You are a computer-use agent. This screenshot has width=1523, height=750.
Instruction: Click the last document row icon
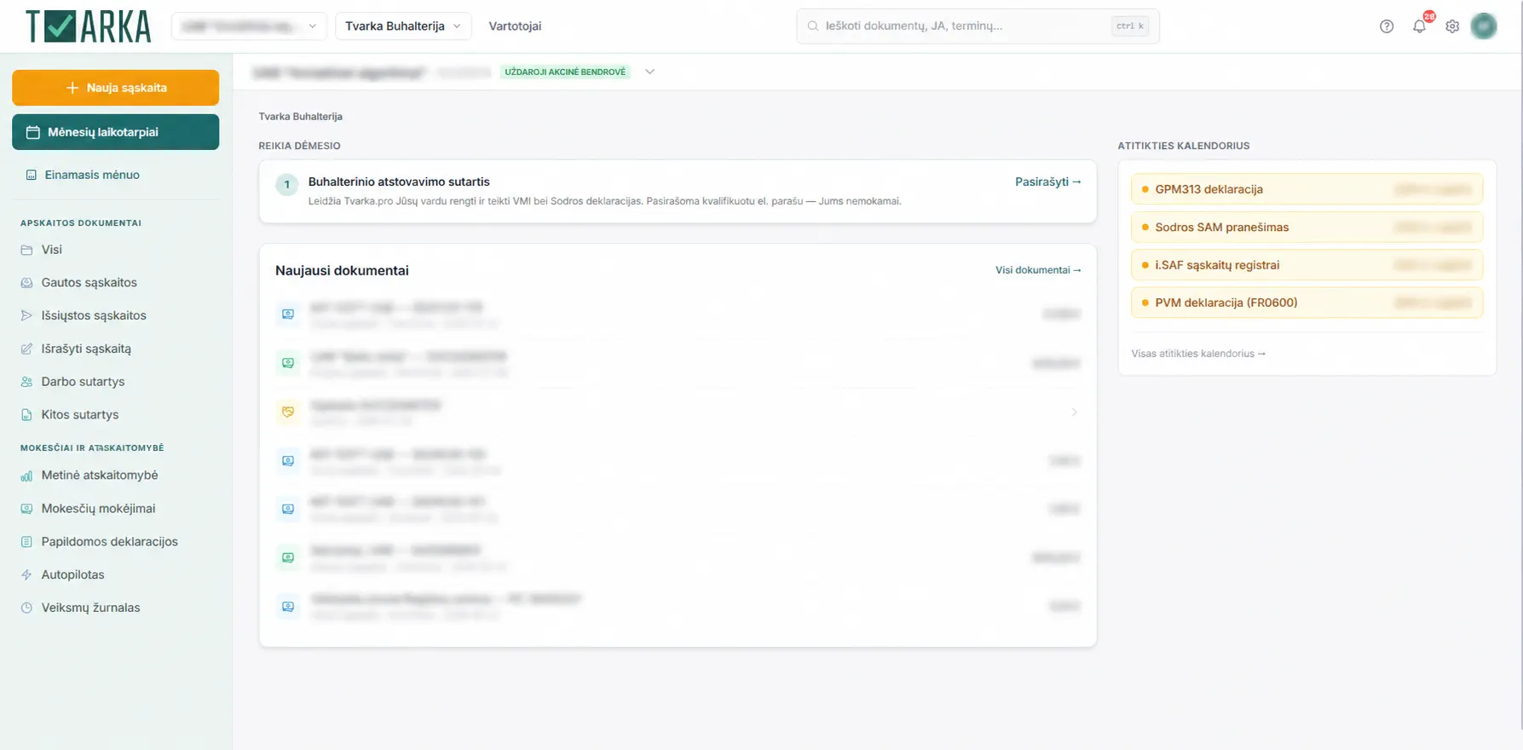click(x=288, y=607)
